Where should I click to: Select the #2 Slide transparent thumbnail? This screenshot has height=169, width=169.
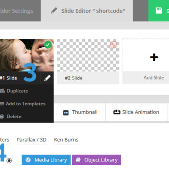click(x=88, y=55)
